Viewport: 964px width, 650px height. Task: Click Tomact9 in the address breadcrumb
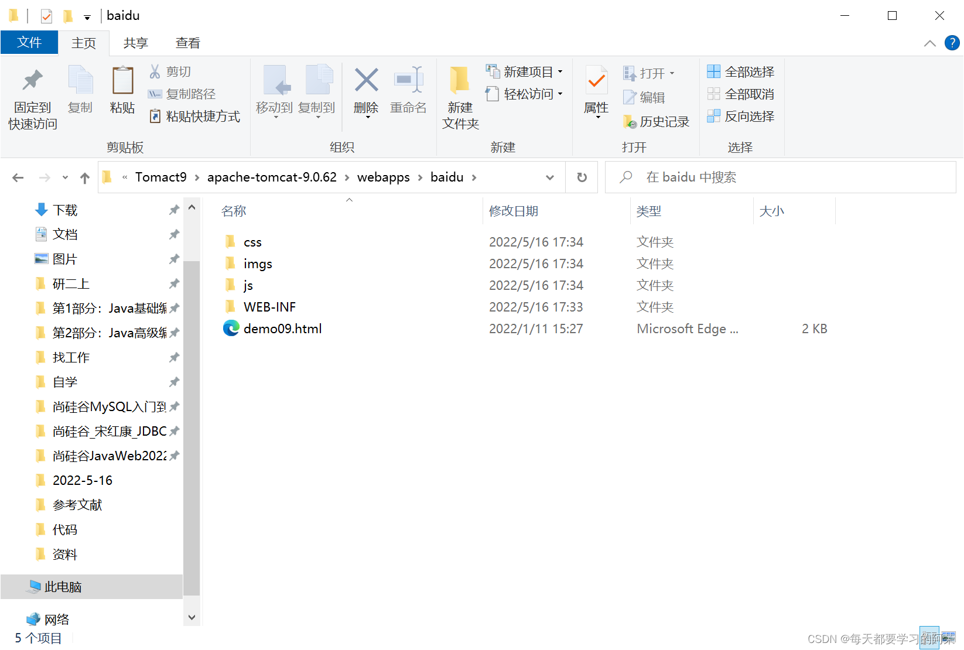[161, 177]
